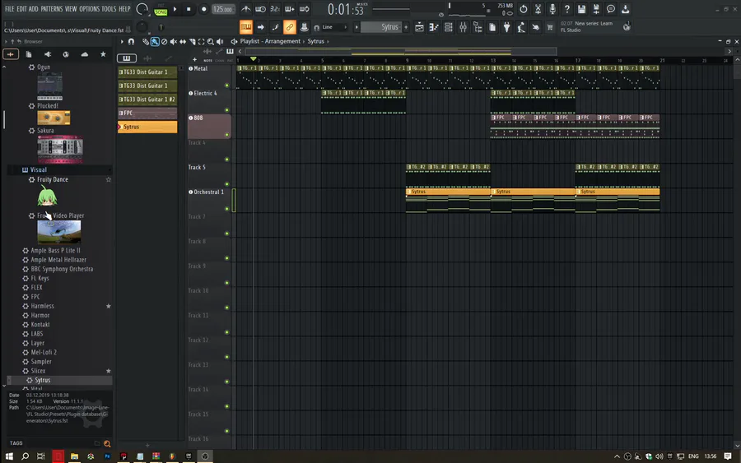741x463 pixels.
Task: Click the export/render download icon
Action: pos(625,9)
